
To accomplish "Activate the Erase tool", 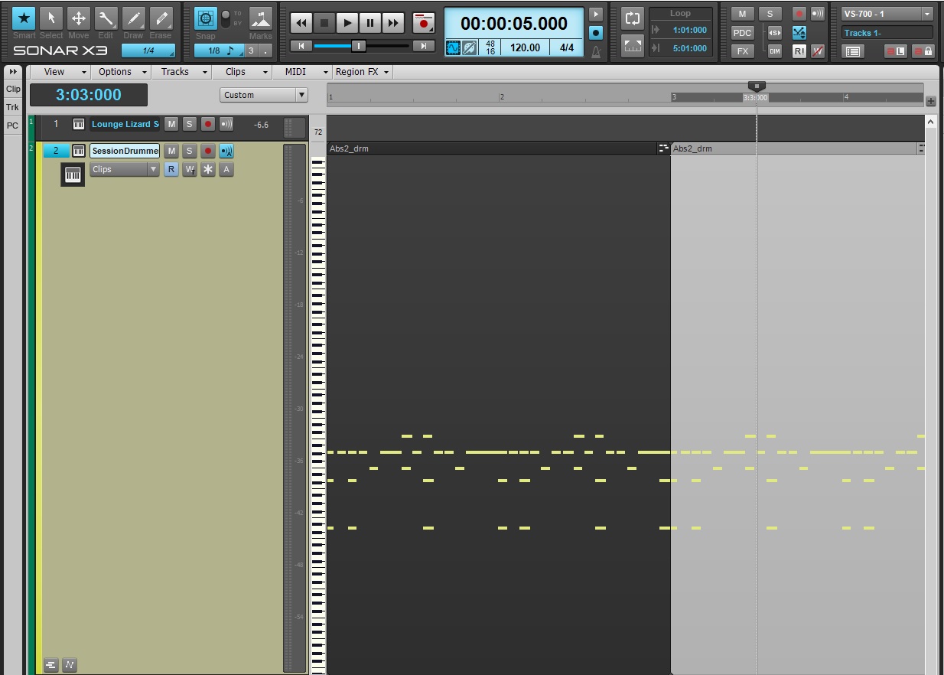I will 161,18.
